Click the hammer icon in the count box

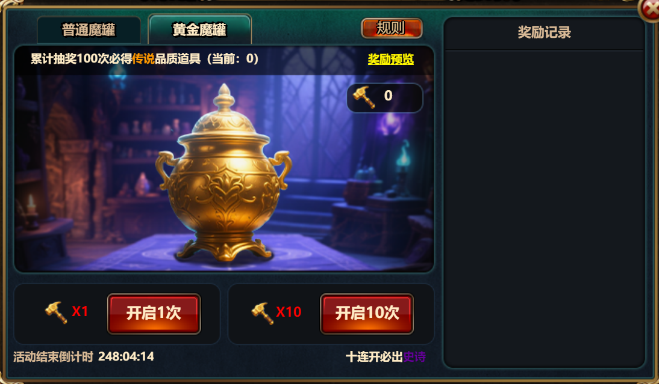click(x=364, y=97)
